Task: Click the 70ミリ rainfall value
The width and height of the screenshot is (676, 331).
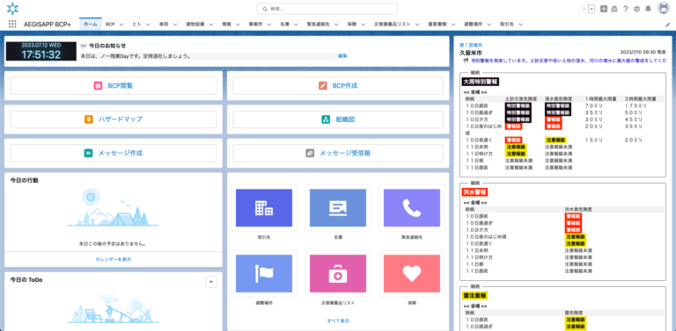Action: 593,104
